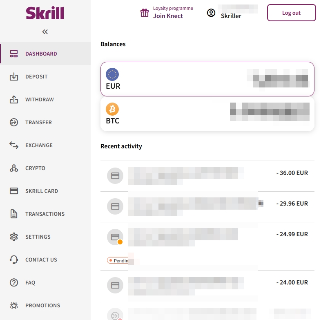321x320 pixels.
Task: Click the Promotions star icon
Action: coord(14,305)
